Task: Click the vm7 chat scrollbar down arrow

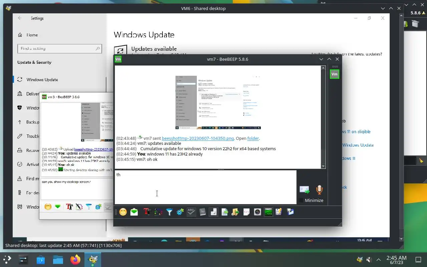Action: click(x=323, y=166)
